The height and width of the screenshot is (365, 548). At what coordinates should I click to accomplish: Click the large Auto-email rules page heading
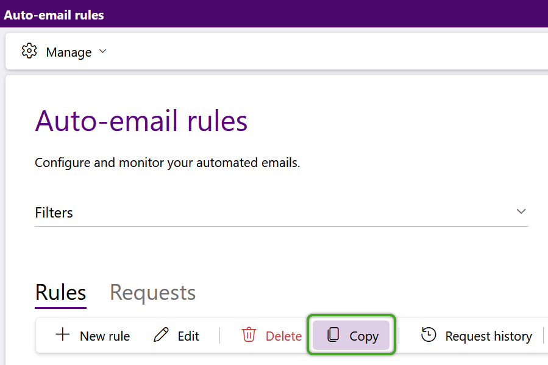(141, 121)
